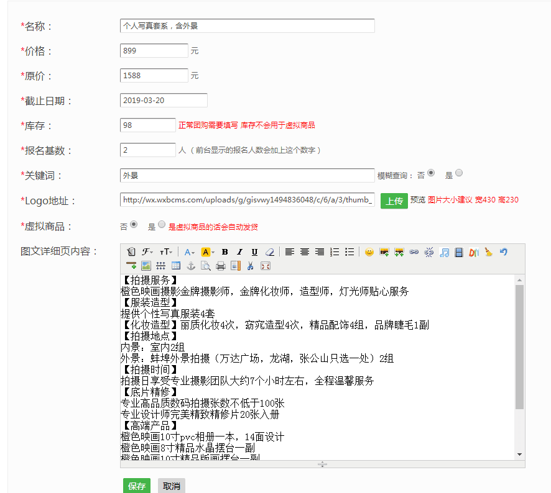The image size is (551, 493).
Task: Insert a video film clip
Action: (459, 252)
